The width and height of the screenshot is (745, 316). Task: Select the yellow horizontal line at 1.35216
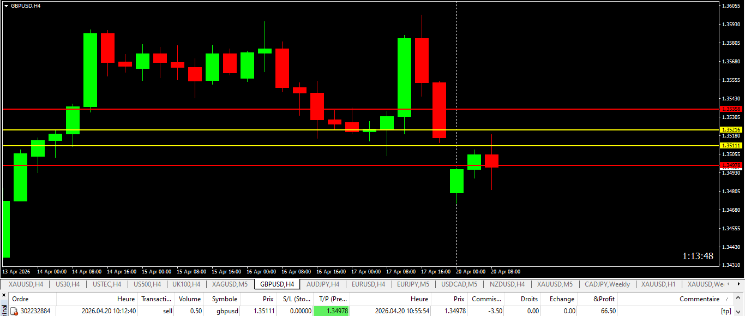click(360, 130)
